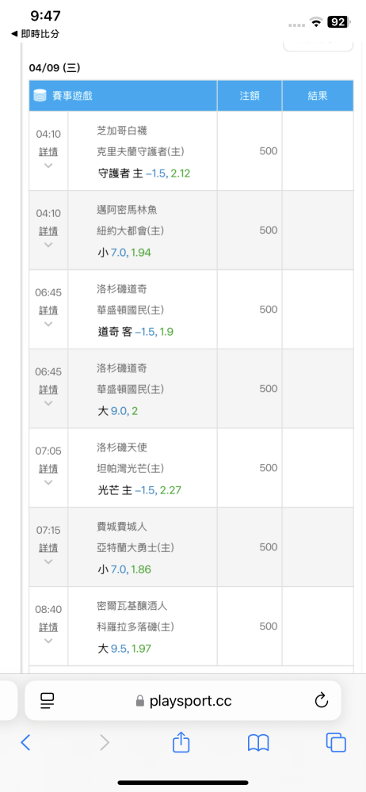Click the 結果 column header
The image size is (366, 792).
pos(318,96)
